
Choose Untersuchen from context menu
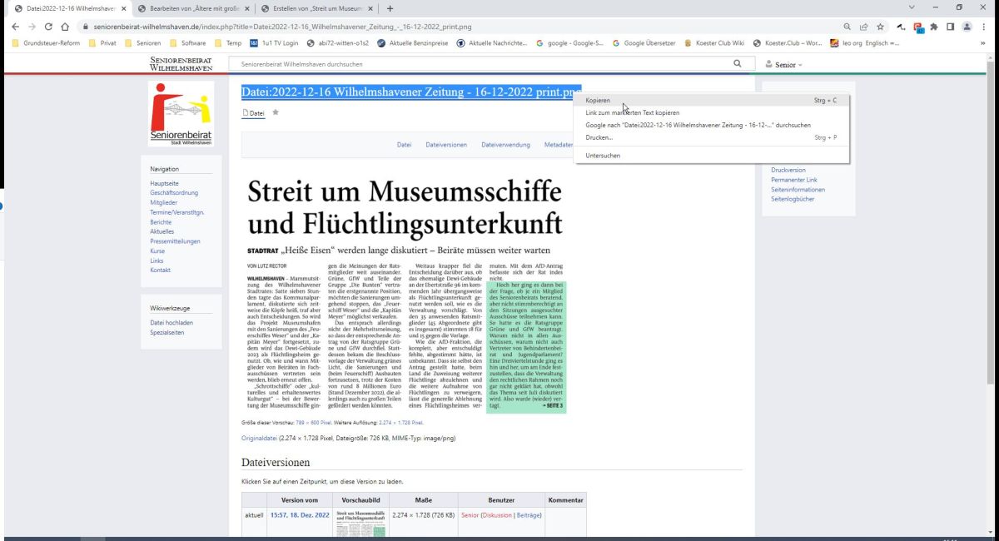[603, 156]
